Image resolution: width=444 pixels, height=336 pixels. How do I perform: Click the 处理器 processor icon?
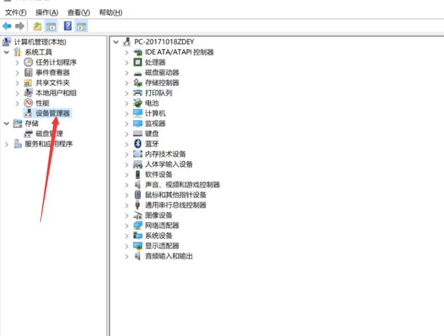click(138, 62)
